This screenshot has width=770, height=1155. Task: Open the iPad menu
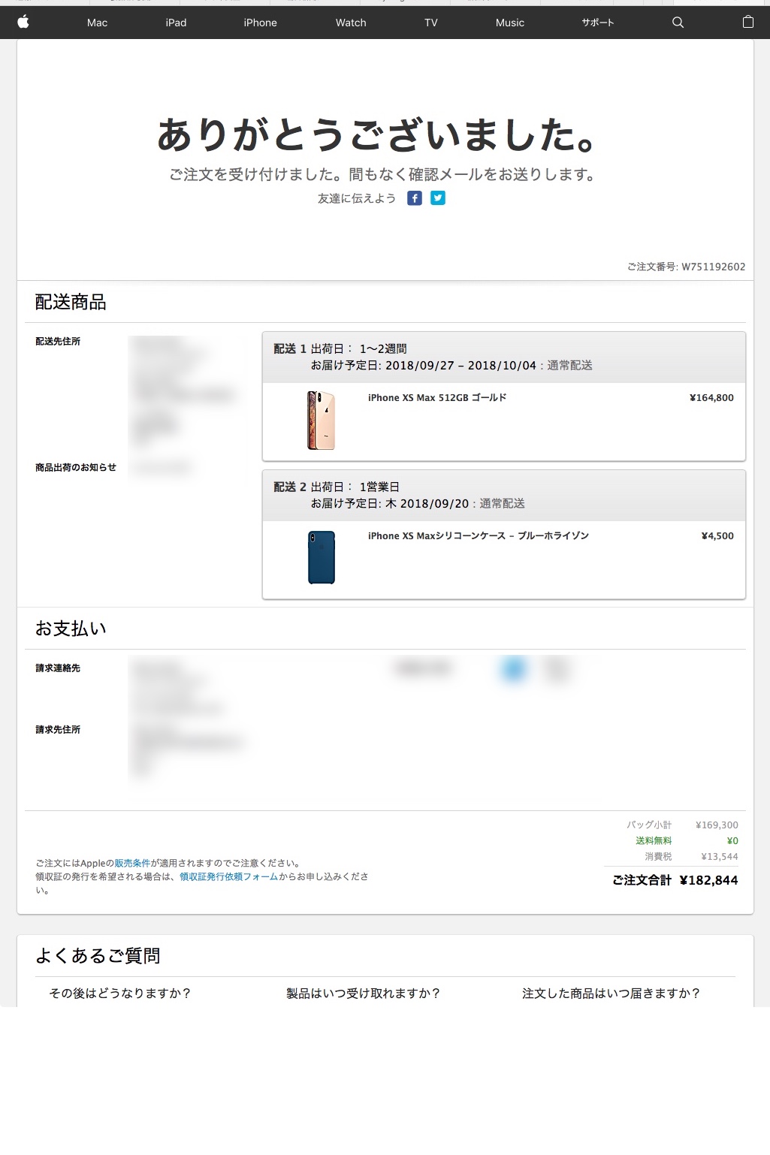coord(176,23)
